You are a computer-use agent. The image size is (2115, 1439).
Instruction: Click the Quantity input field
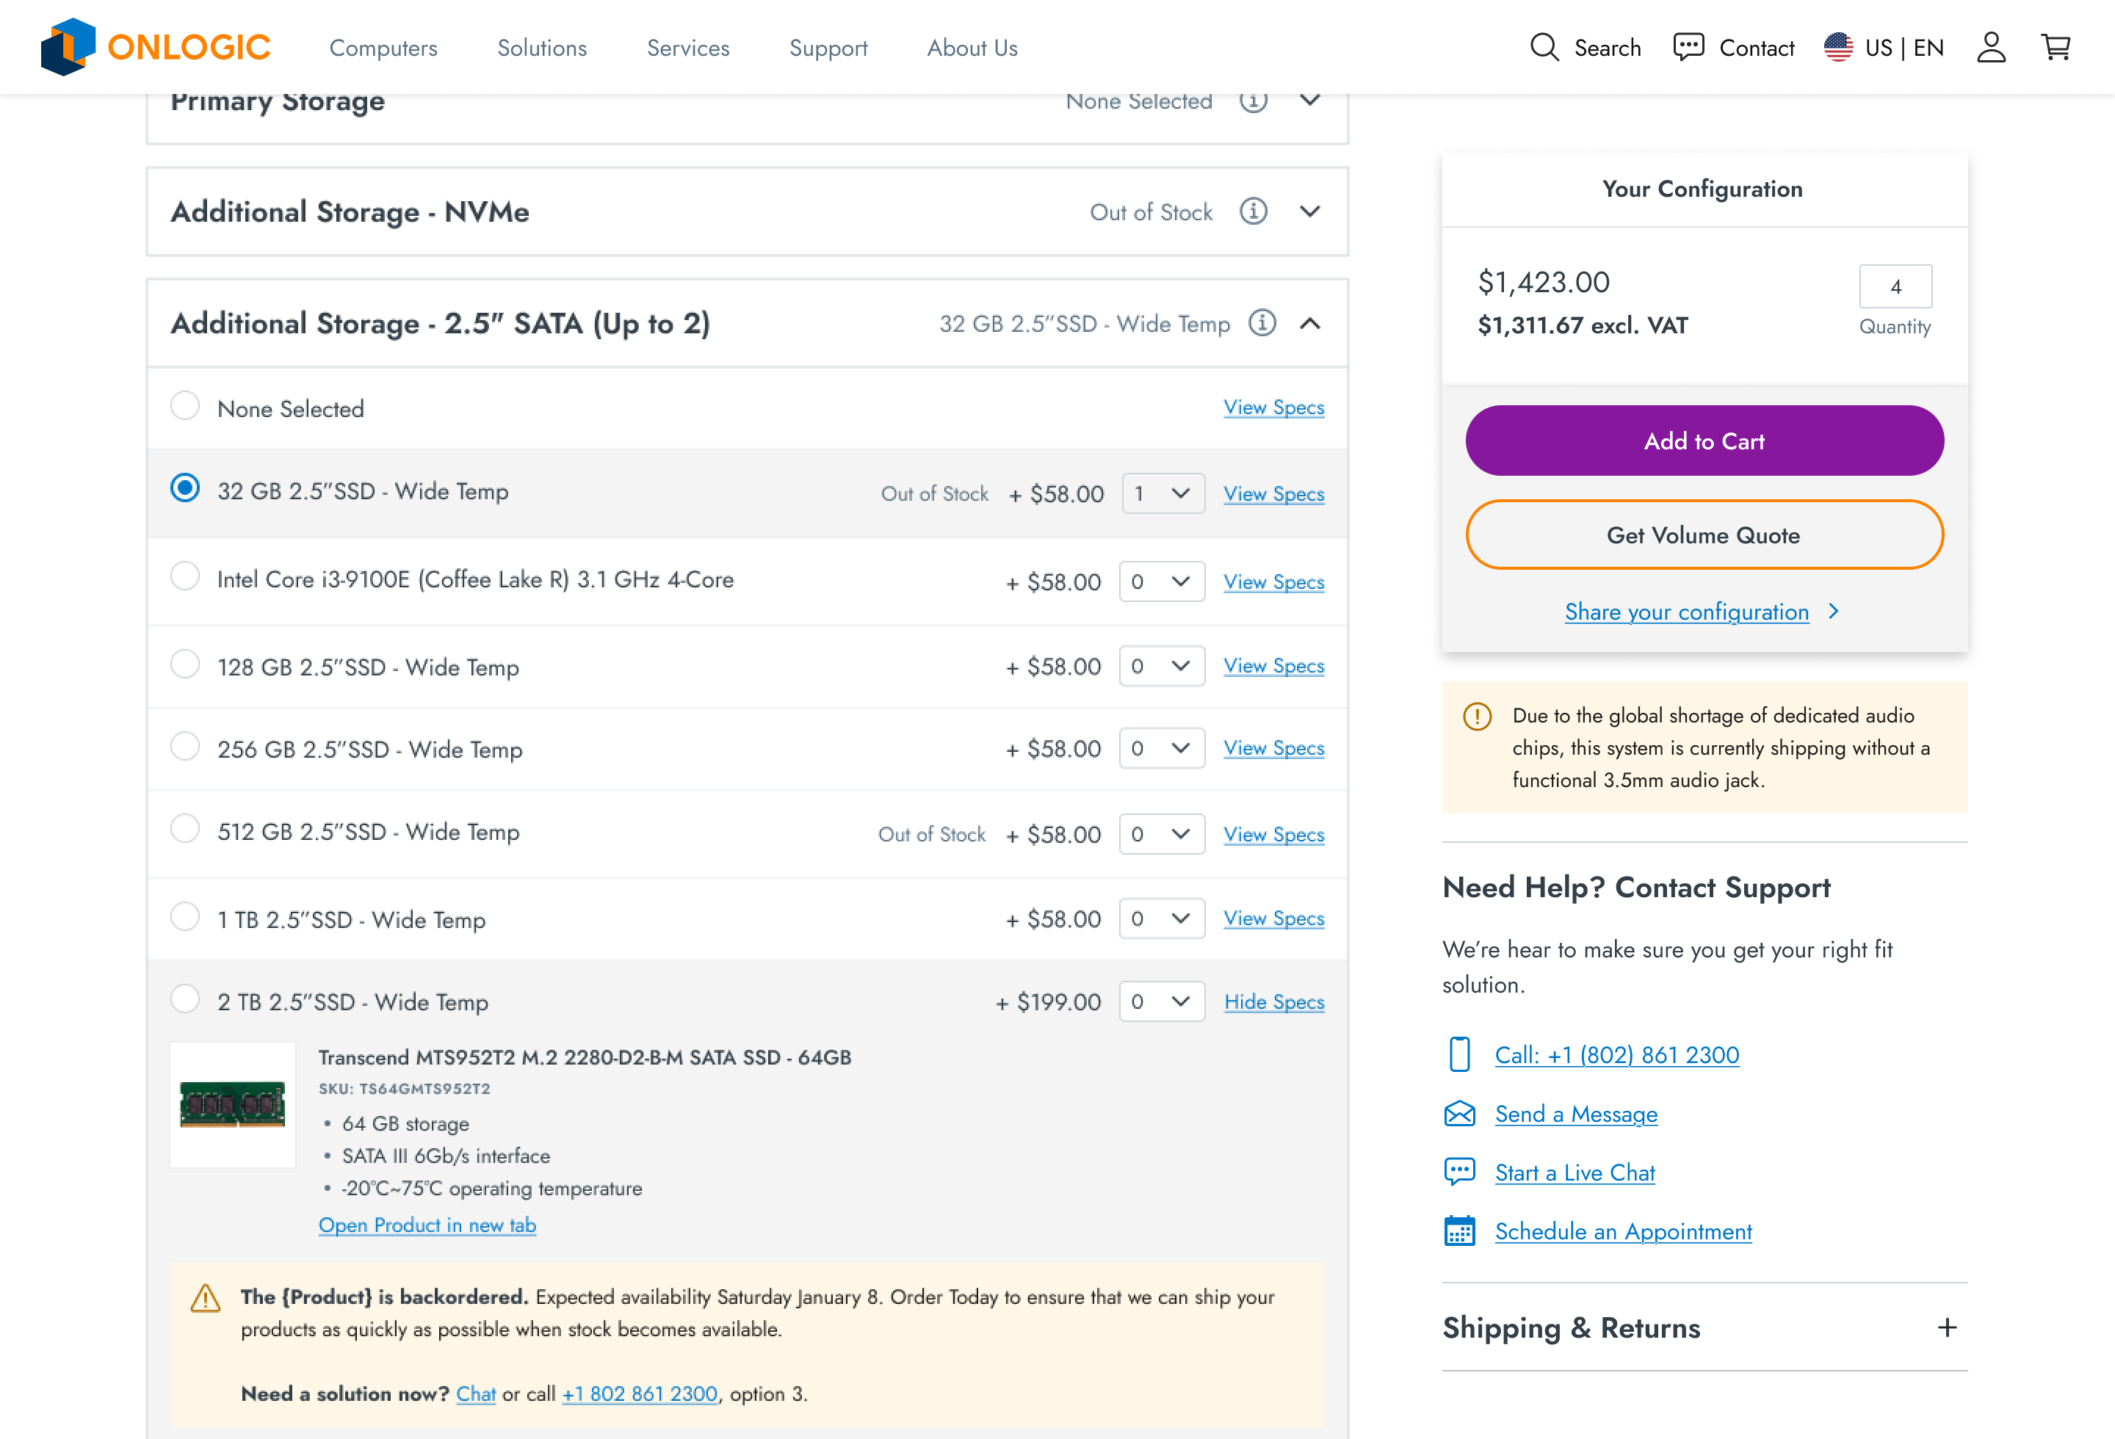click(x=1895, y=286)
